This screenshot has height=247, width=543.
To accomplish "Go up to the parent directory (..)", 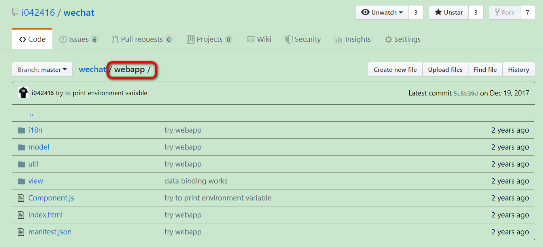I will pyautogui.click(x=32, y=114).
